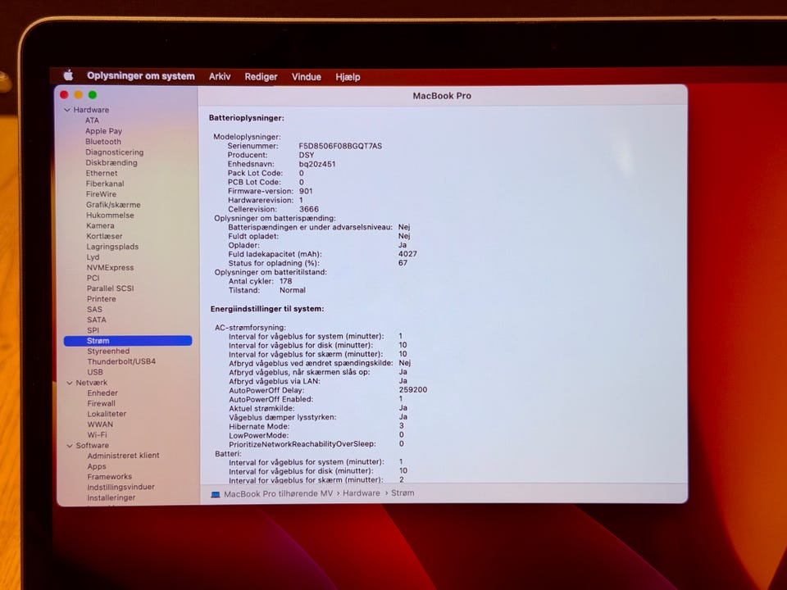Click the Producent value DSY
787x590 pixels.
(x=306, y=155)
